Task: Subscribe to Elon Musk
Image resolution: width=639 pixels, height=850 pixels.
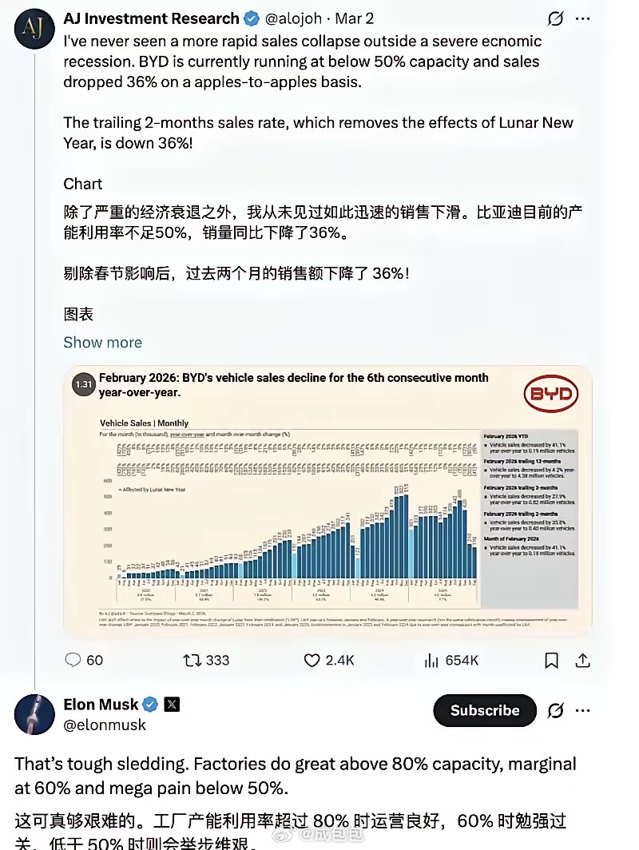Action: point(484,710)
